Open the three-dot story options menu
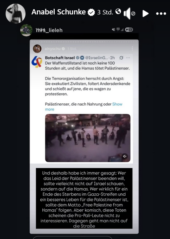Image resolution: width=170 pixels, height=239 pixels. 161,14
